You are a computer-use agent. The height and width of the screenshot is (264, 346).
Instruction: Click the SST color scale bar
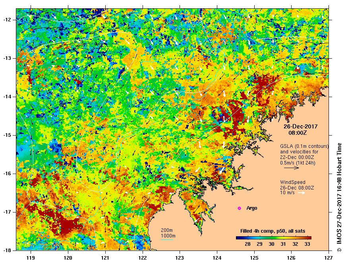point(274,238)
